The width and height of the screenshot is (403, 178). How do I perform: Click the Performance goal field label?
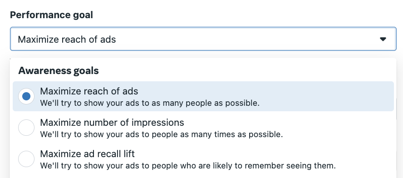click(x=51, y=15)
